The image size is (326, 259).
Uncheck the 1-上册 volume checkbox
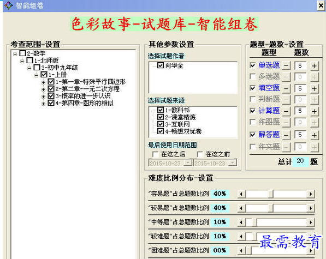tap(44, 74)
